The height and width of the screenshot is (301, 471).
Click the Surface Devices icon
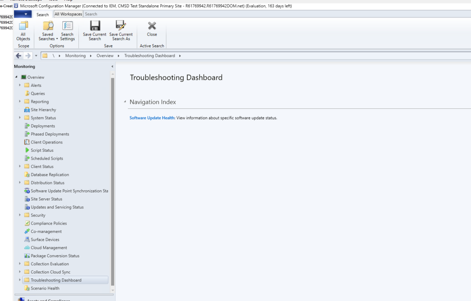coord(27,239)
